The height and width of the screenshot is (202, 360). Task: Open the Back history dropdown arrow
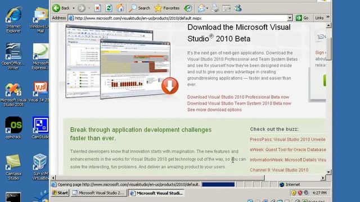point(74,8)
